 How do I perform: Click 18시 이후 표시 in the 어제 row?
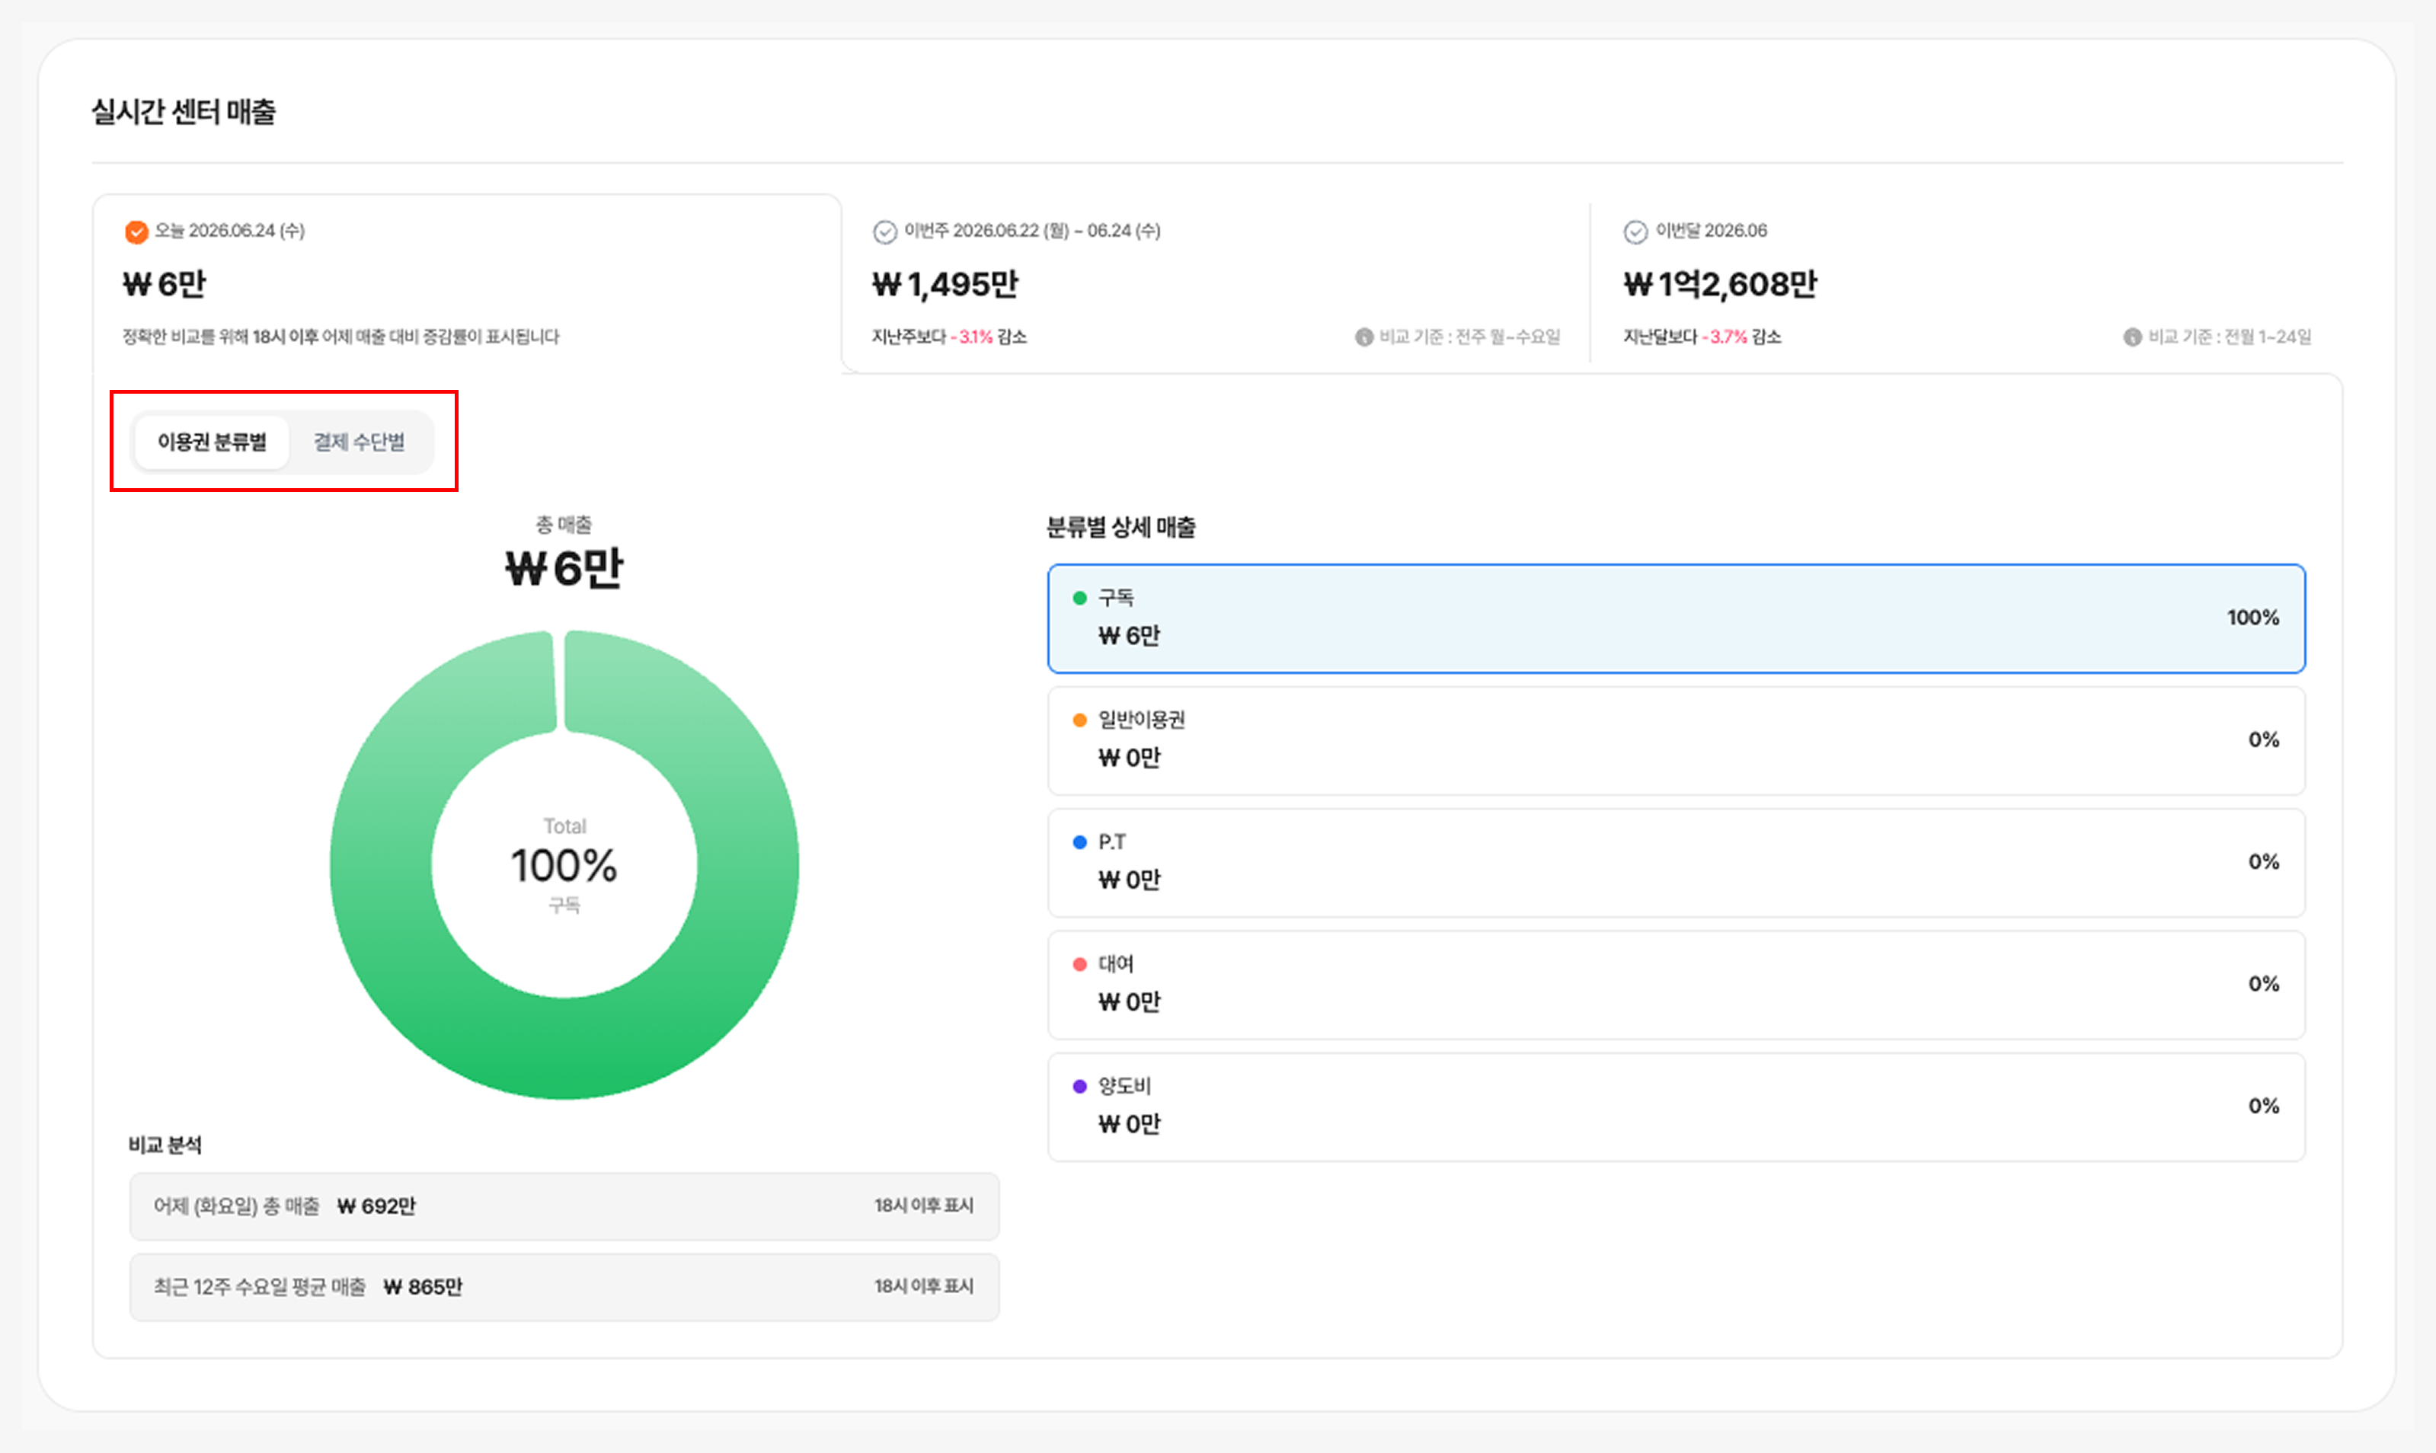924,1206
